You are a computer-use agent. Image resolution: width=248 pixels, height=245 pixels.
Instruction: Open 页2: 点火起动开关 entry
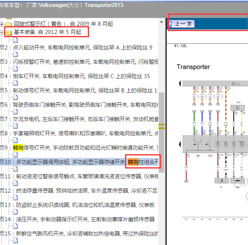pyautogui.click(x=76, y=47)
